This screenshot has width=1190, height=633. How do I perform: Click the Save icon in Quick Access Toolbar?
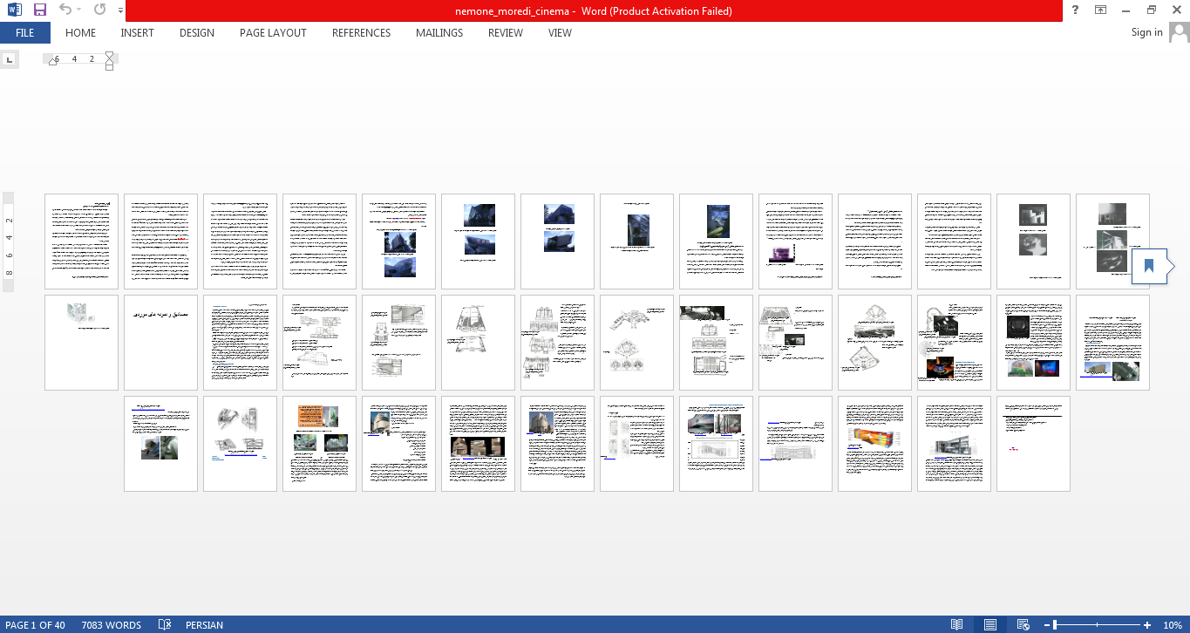[40, 10]
